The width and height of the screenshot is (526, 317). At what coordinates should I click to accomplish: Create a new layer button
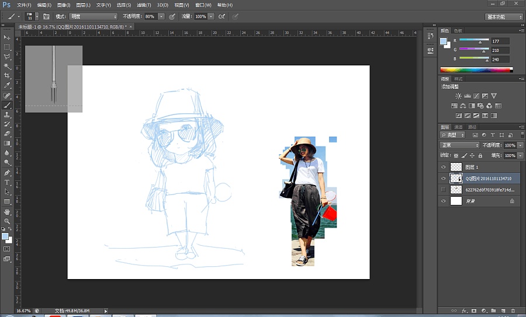[x=503, y=311]
